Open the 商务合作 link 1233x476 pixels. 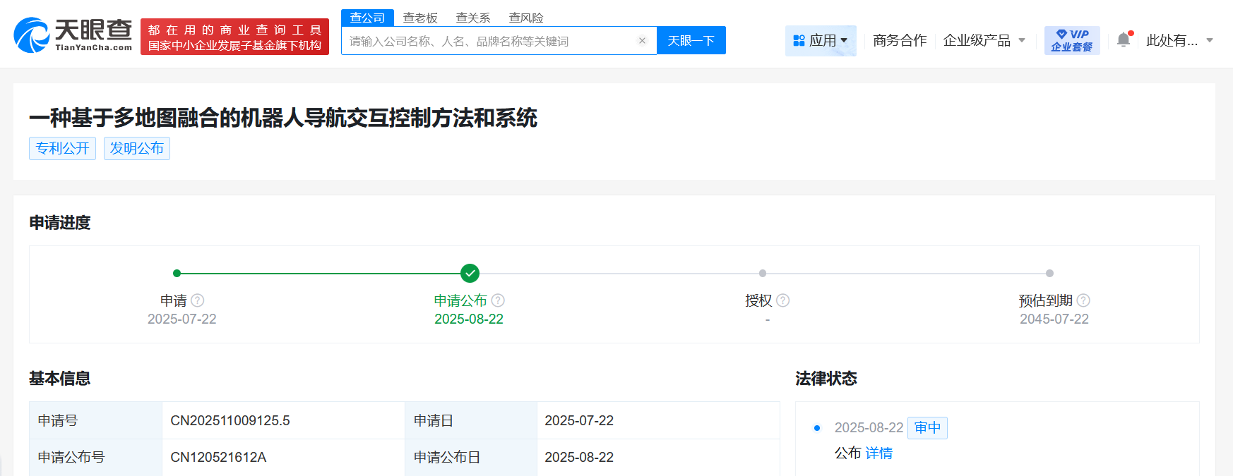coord(899,41)
